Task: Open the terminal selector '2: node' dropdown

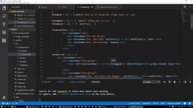Action: pyautogui.click(x=151, y=82)
